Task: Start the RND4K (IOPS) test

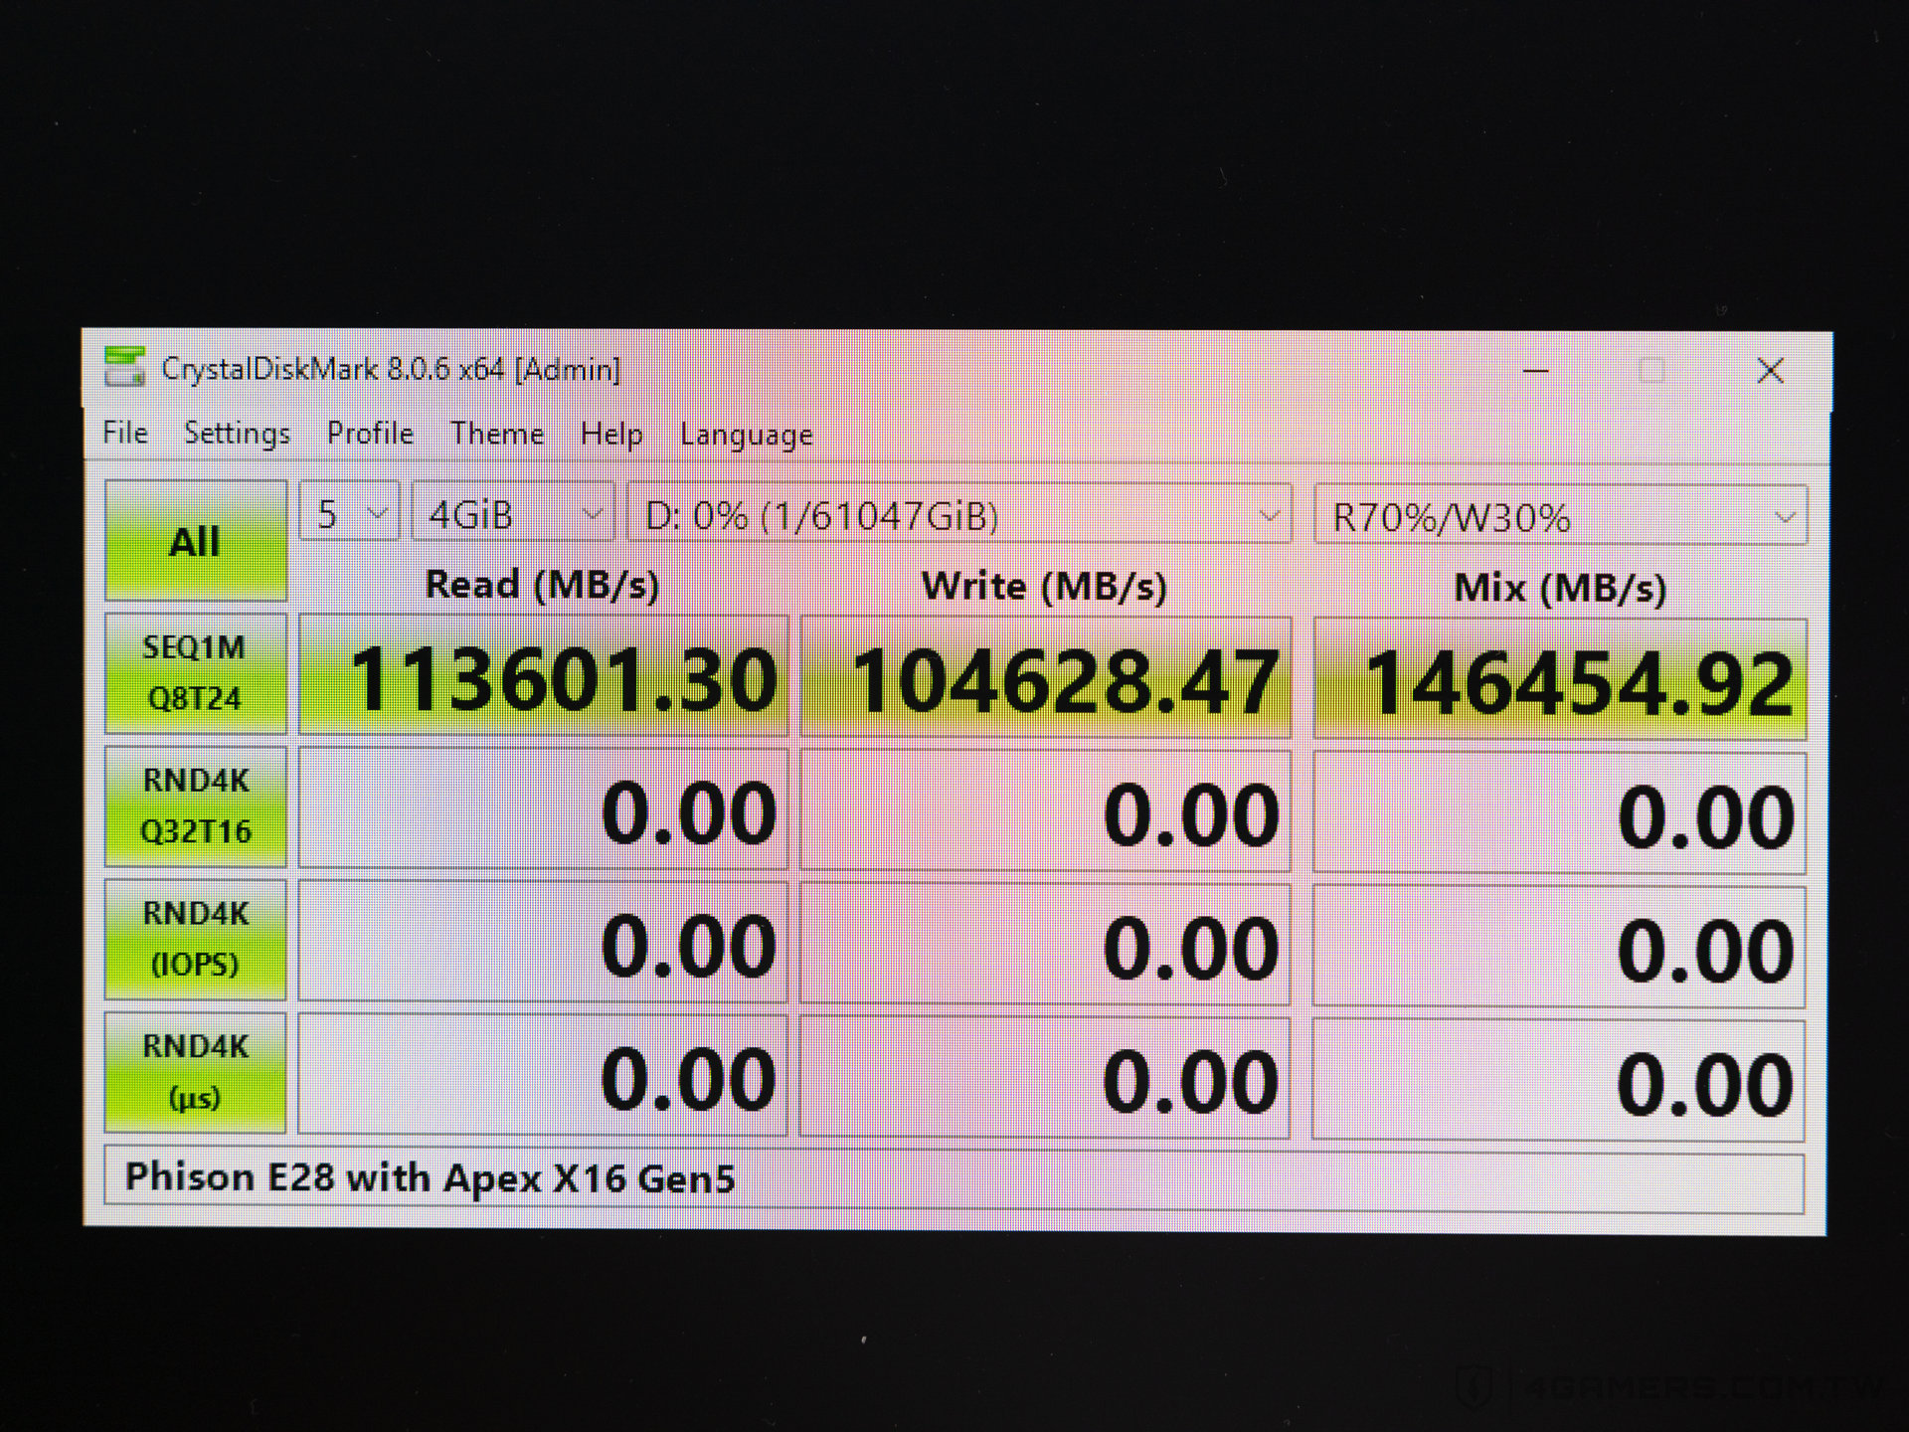Action: (196, 939)
